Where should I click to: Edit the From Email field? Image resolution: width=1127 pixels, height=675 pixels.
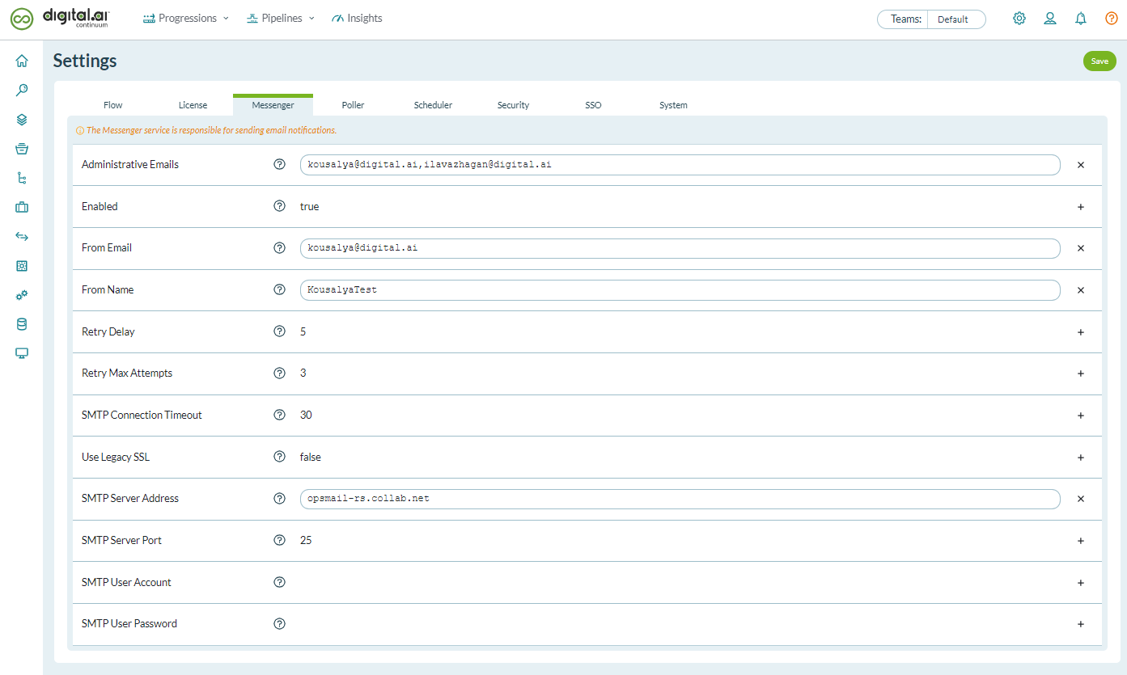tap(680, 248)
